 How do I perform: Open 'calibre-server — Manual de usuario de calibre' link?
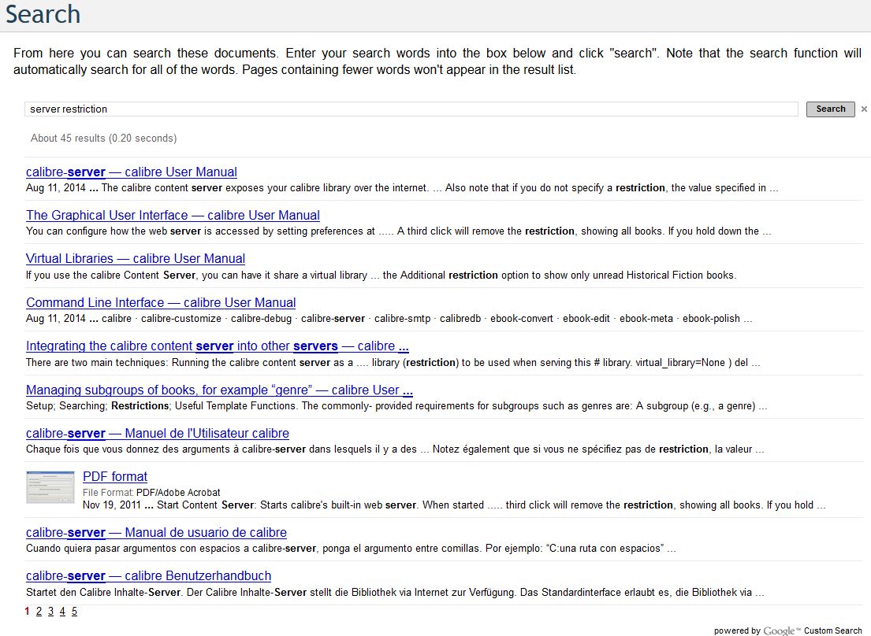(157, 532)
